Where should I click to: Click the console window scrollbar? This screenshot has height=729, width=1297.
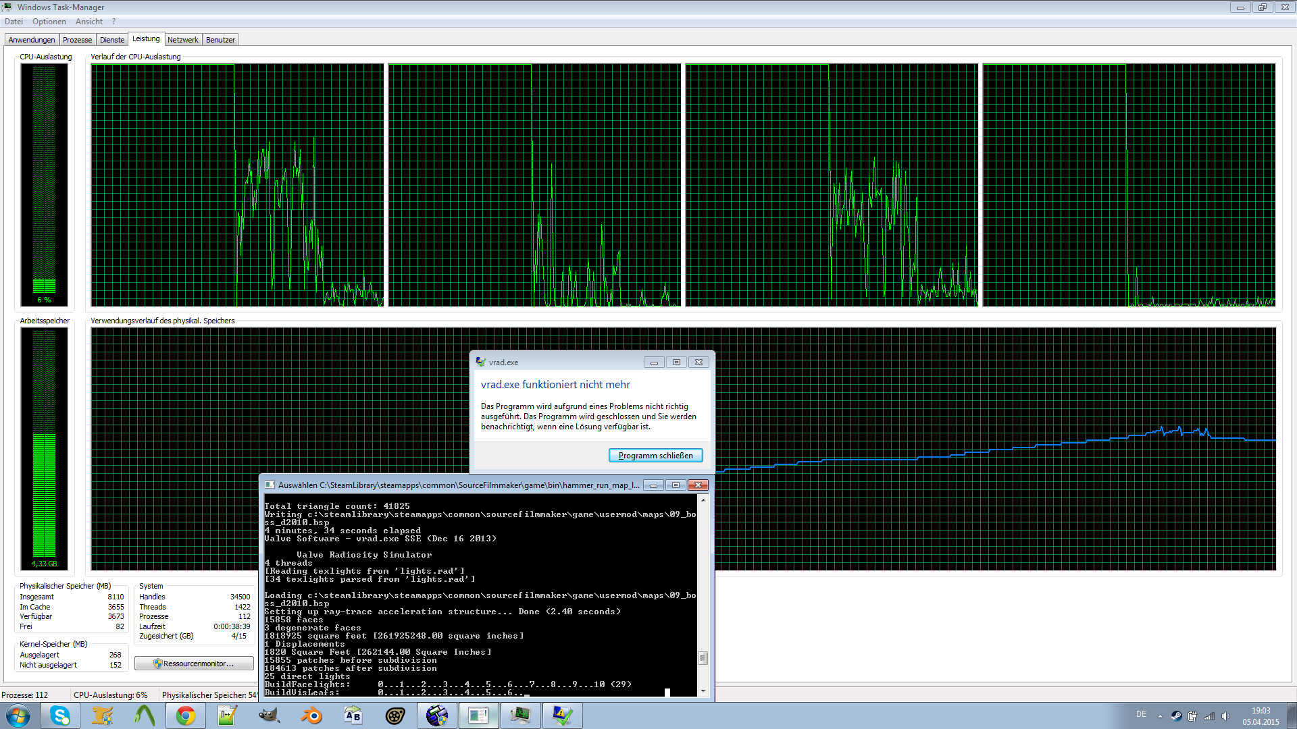[703, 658]
